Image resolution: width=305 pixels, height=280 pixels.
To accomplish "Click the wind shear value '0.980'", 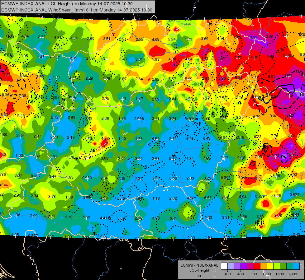I will tap(87, 178).
